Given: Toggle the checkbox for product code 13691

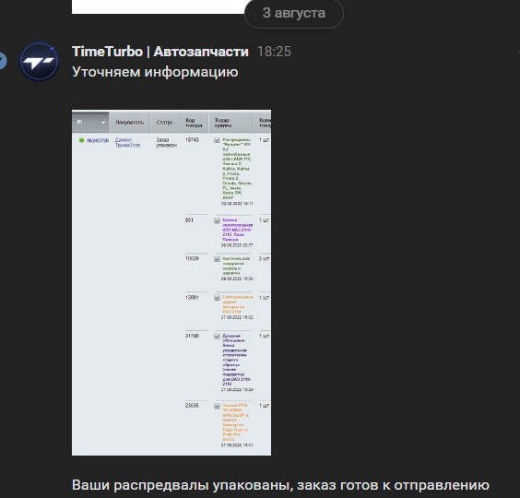Looking at the screenshot, I should point(217,298).
